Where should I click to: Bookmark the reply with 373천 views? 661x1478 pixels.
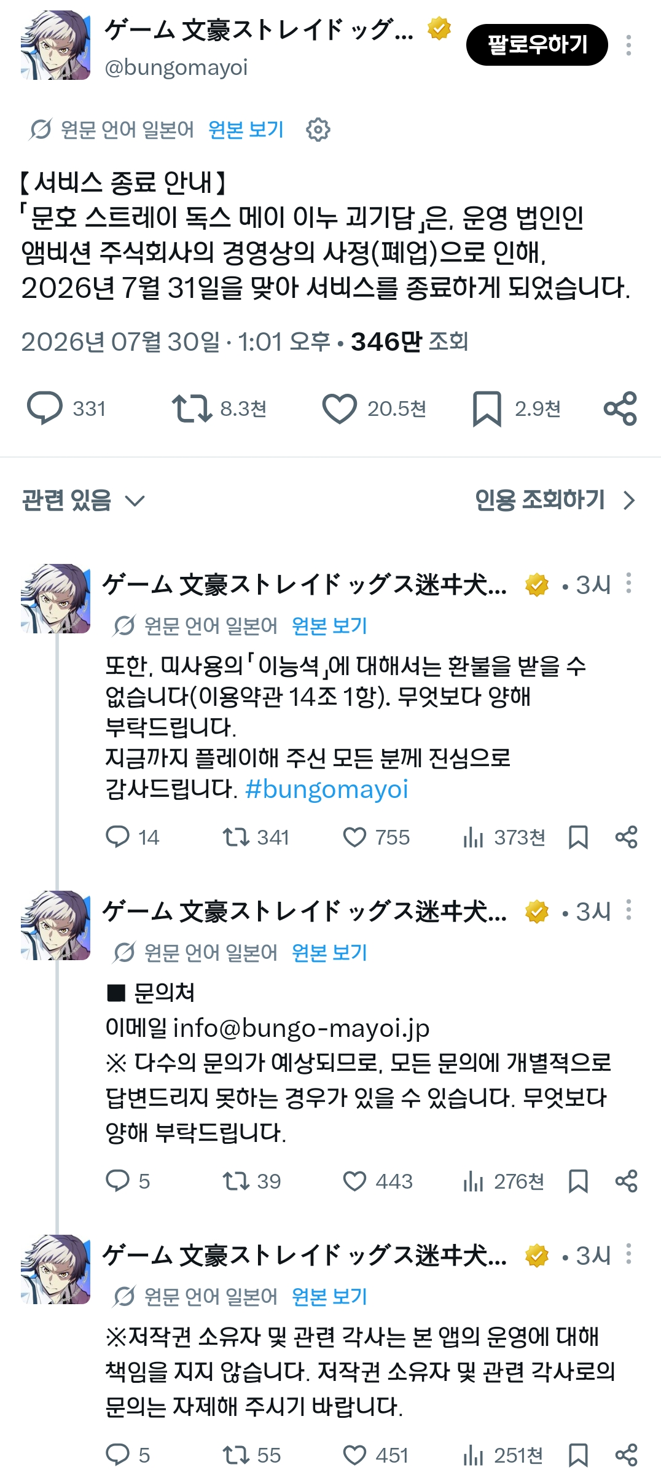tap(578, 837)
